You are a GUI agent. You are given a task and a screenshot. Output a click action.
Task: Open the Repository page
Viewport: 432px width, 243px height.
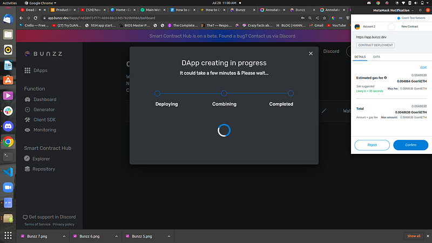click(x=39, y=169)
